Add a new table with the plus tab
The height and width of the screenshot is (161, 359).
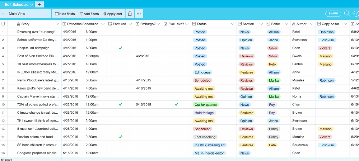point(39,4)
